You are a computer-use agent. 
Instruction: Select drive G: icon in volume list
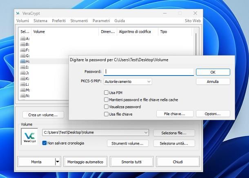click(23, 56)
